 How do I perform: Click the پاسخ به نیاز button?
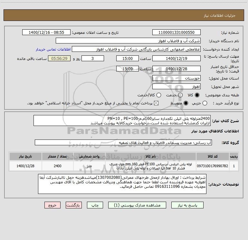187,205
